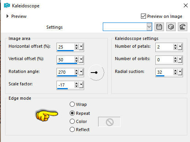Click the Rotation angle value field
Screen dimensions: 190x142
66,72
